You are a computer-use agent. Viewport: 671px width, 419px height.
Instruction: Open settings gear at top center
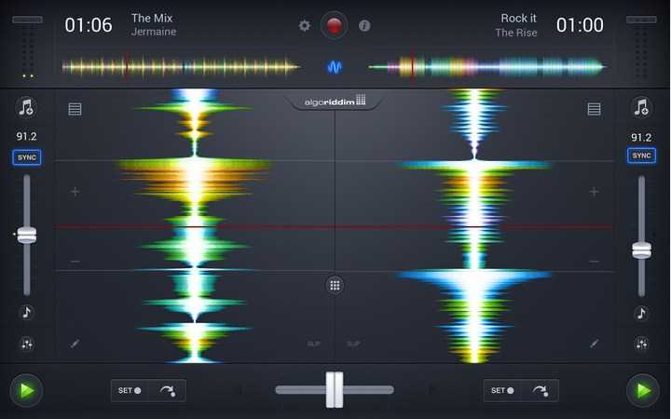pyautogui.click(x=304, y=26)
